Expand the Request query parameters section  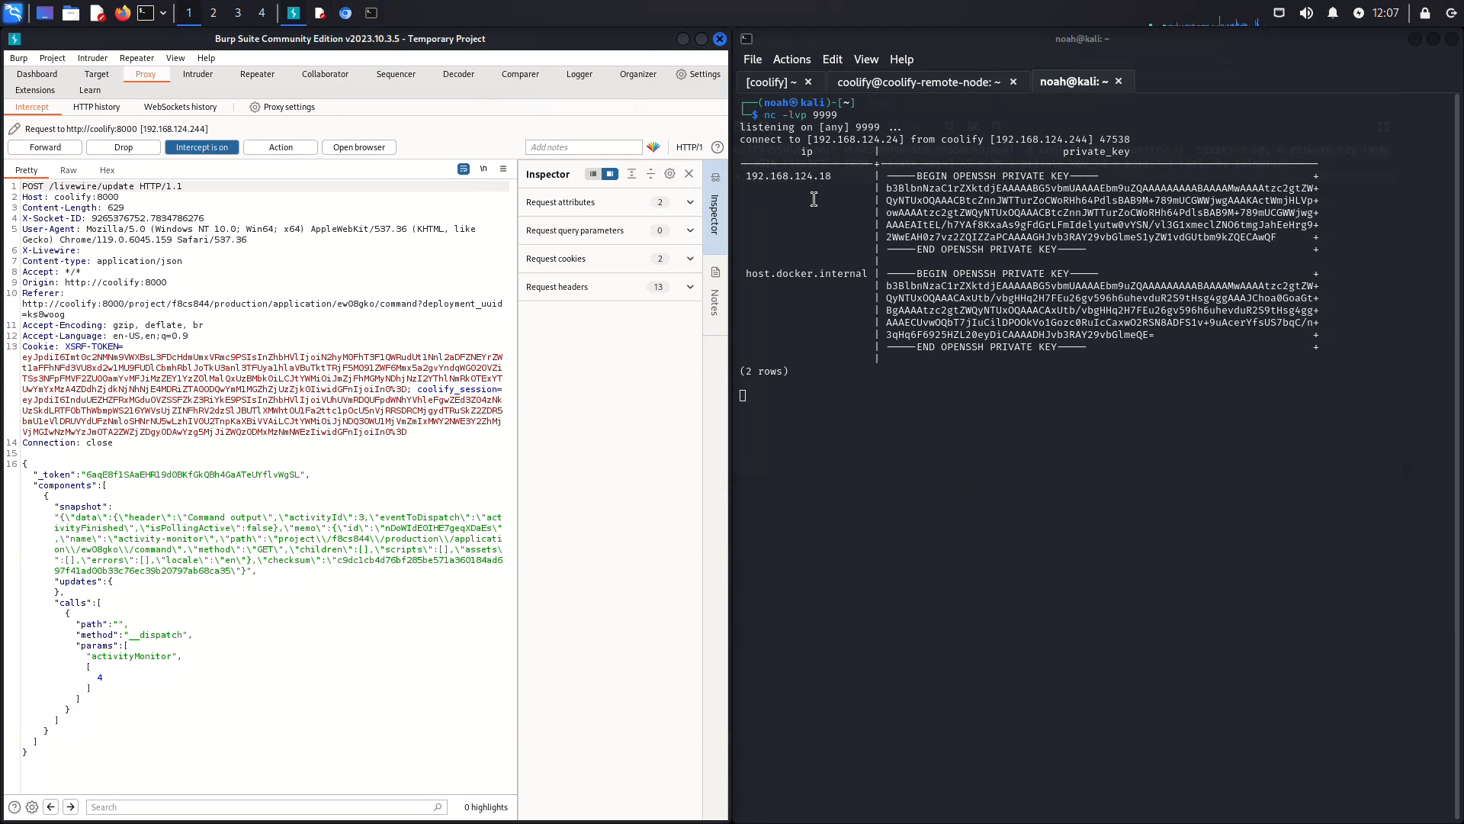tap(610, 230)
